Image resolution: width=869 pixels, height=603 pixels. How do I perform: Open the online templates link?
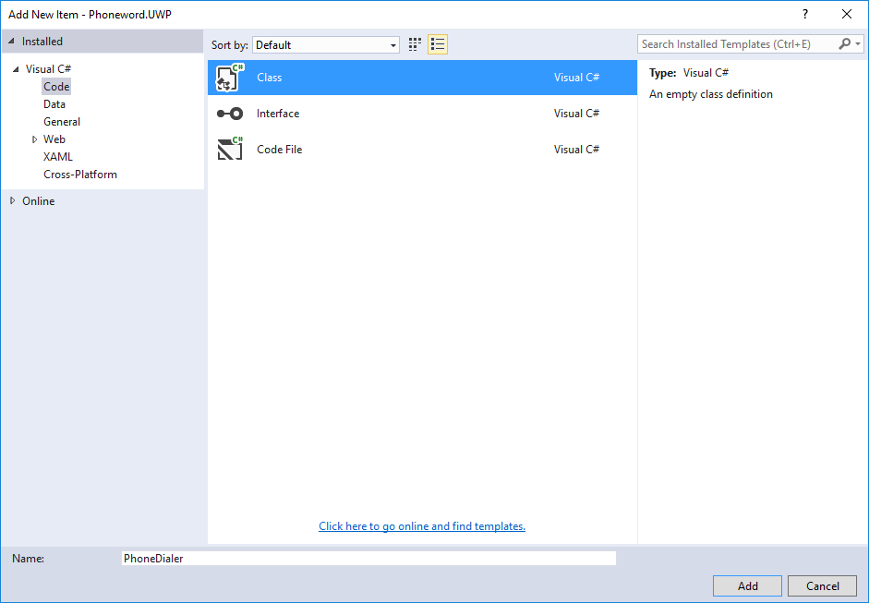pyautogui.click(x=422, y=526)
